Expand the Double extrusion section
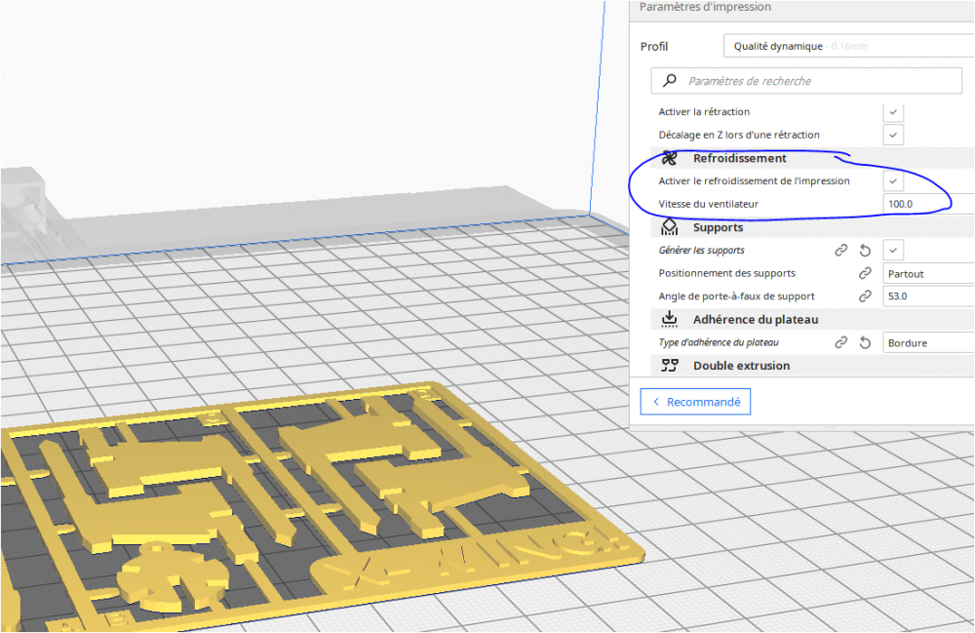Screen dimensions: 975x633 click(812, 366)
